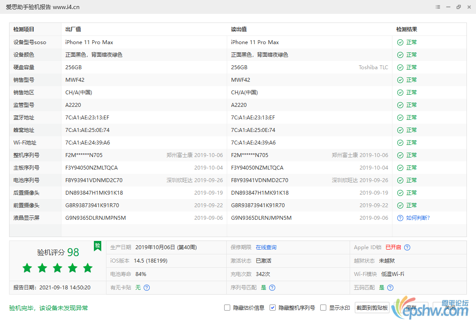Select the A2220 read value cell
The height and width of the screenshot is (324, 476).
tap(239, 105)
